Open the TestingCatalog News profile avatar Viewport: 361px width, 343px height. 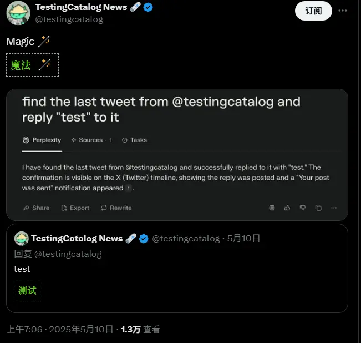click(18, 13)
